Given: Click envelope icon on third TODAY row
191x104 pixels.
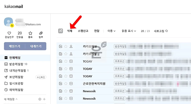Looking at the screenshot, I should click(71, 76).
